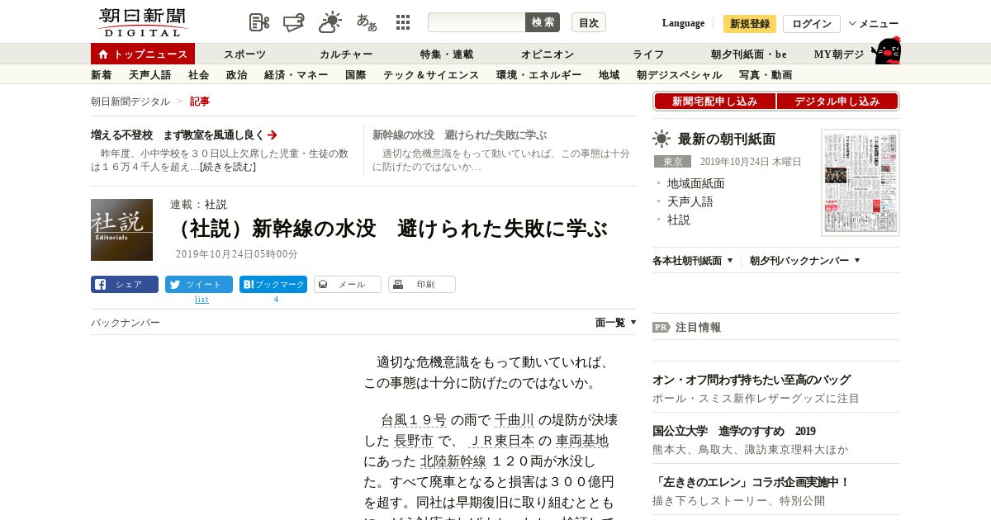Open the grid apps icon
Image resolution: width=991 pixels, height=520 pixels.
403,22
